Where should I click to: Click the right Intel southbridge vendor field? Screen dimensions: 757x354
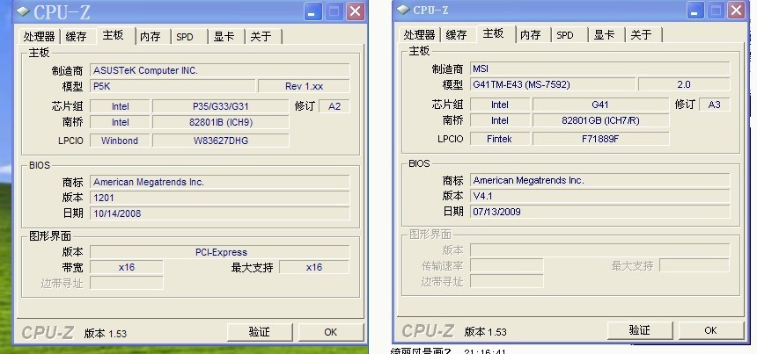500,120
